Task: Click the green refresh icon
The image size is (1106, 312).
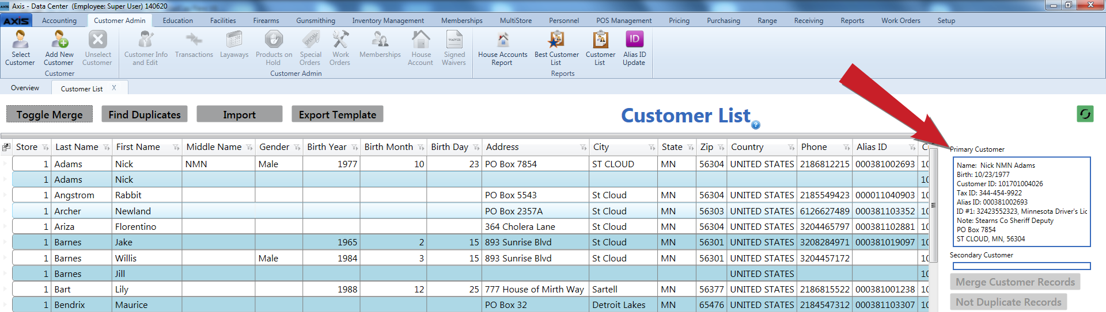Action: click(1085, 114)
